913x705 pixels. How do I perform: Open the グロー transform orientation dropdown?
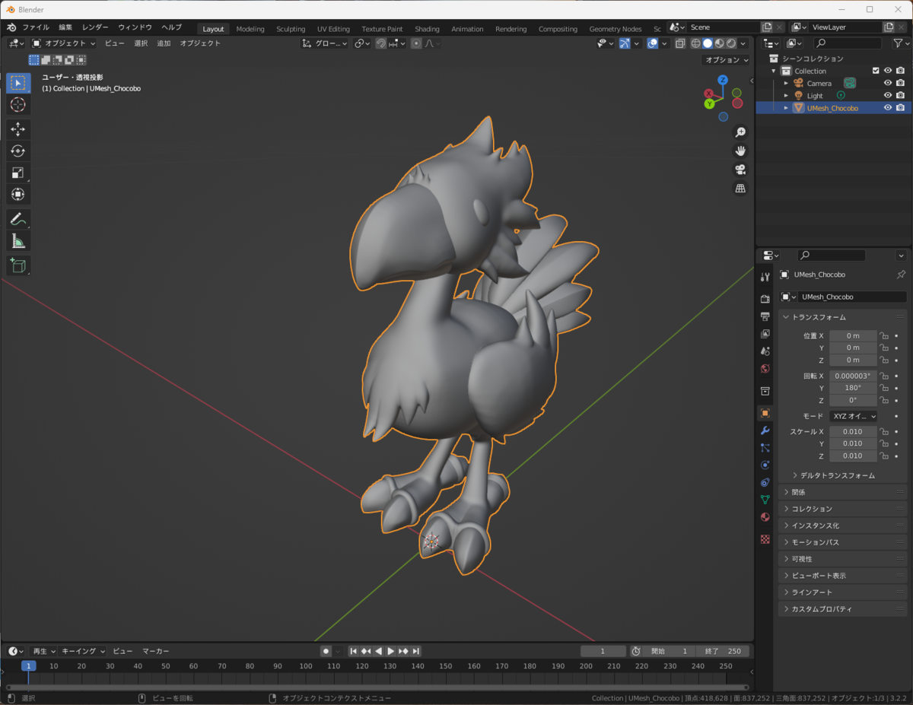click(325, 43)
